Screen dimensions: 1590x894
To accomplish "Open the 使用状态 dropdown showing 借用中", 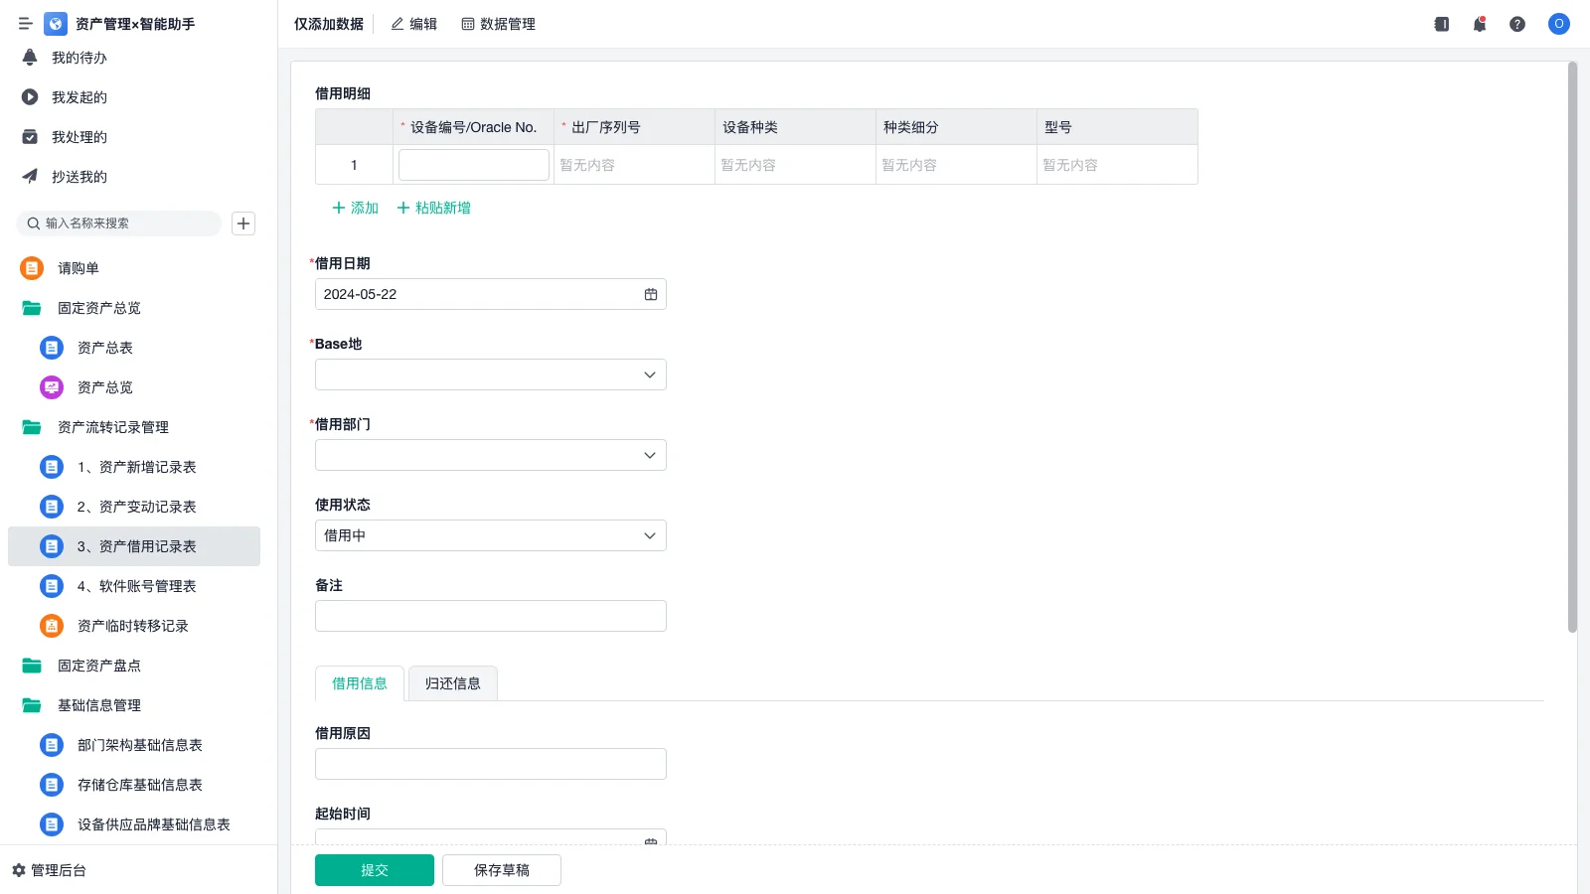I will (x=491, y=535).
